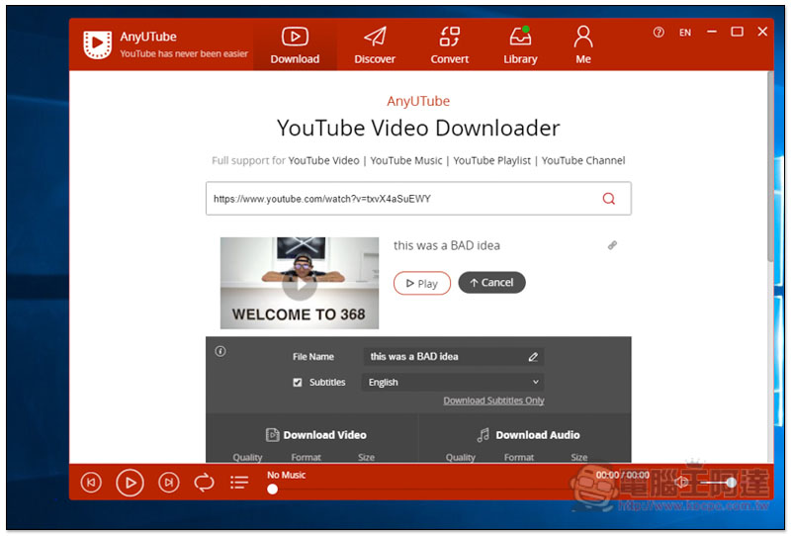The image size is (791, 536).
Task: Click the previous track button
Action: point(91,483)
